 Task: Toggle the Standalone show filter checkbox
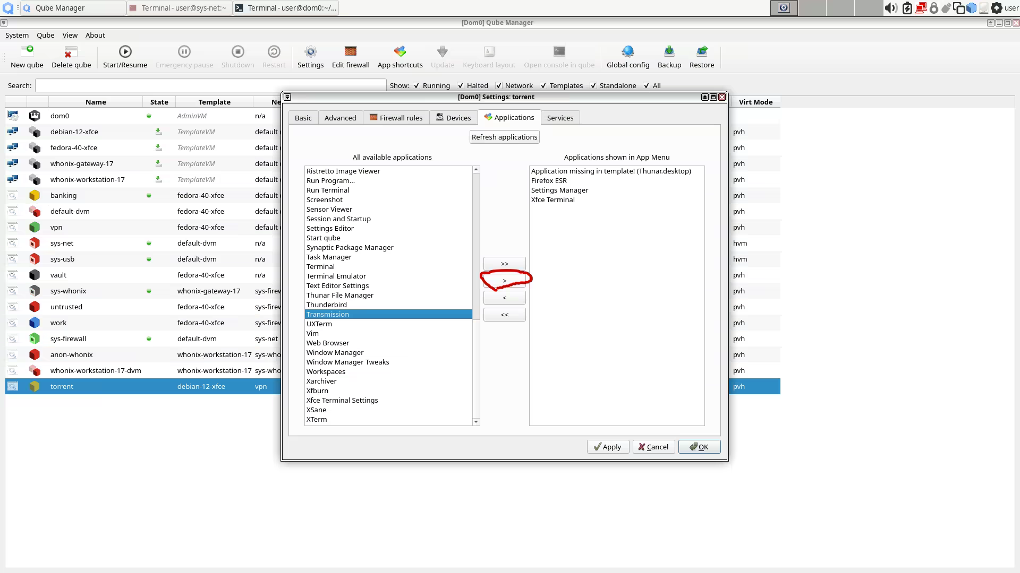pos(593,85)
